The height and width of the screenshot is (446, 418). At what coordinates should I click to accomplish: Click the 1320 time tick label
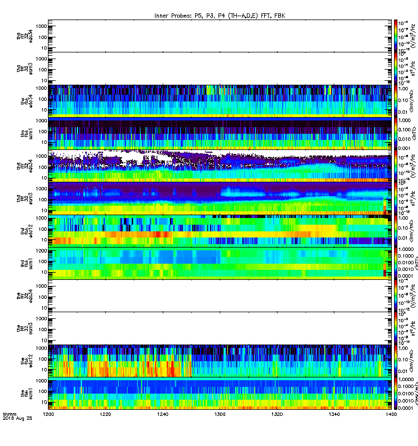point(277,414)
